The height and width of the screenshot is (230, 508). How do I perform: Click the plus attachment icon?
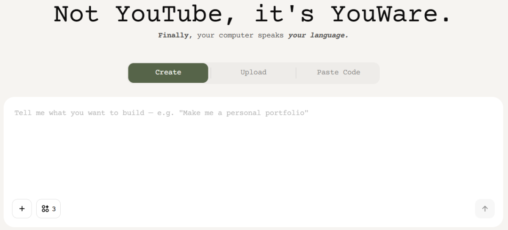(22, 209)
